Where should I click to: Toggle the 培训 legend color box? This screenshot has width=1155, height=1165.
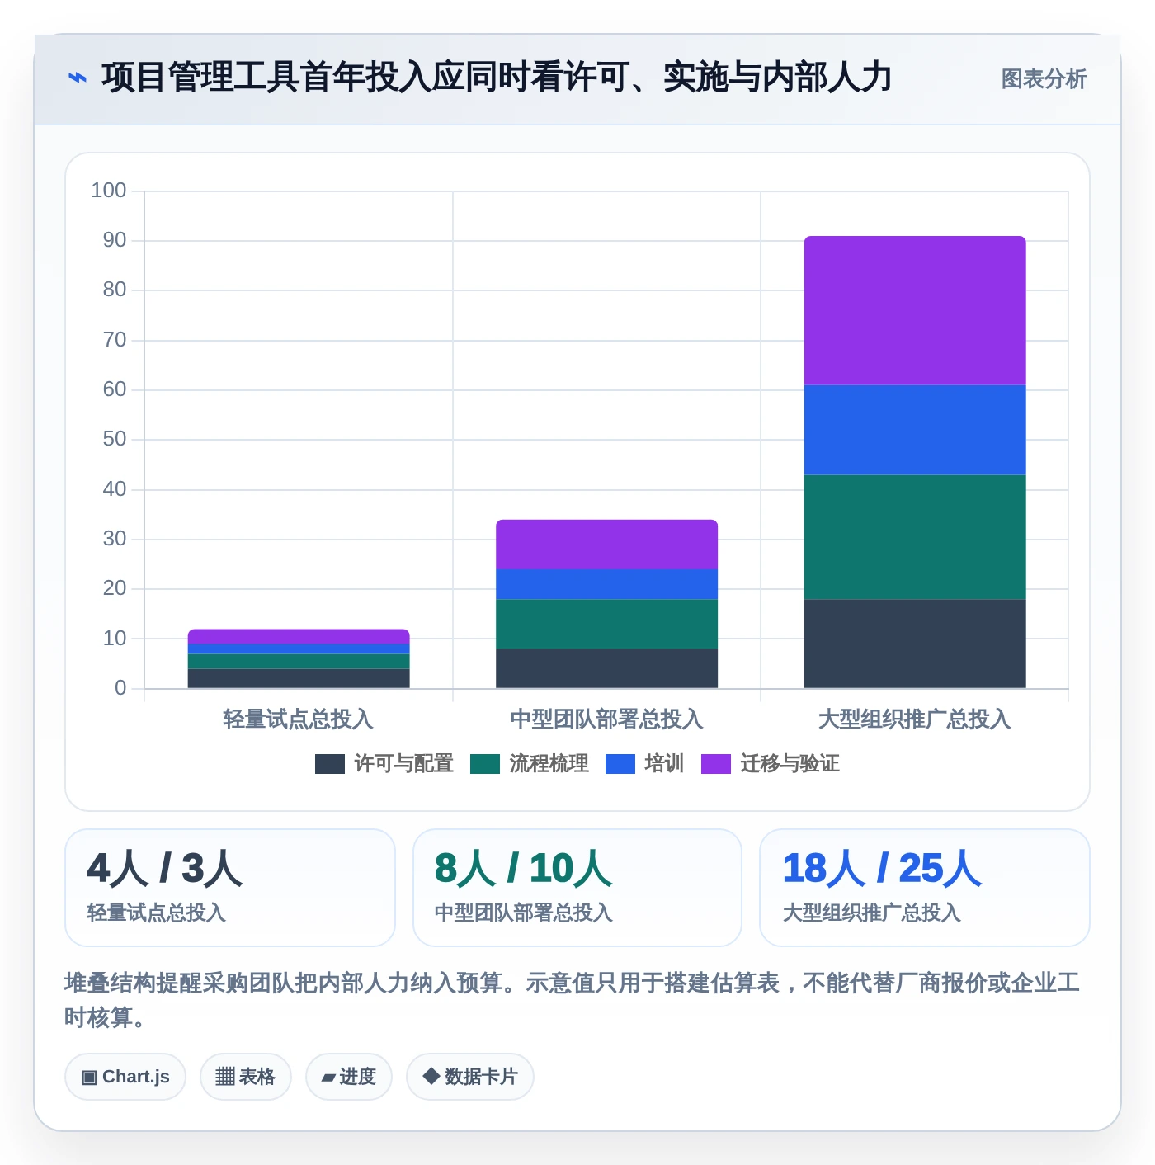click(620, 764)
